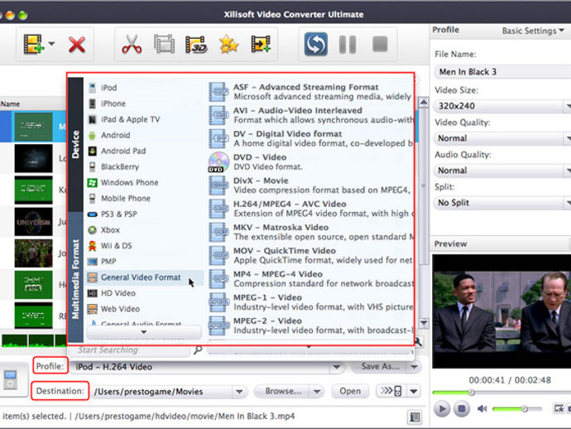The width and height of the screenshot is (571, 429).
Task: Pick MOV - QuickTime Video format
Action: pos(310,255)
